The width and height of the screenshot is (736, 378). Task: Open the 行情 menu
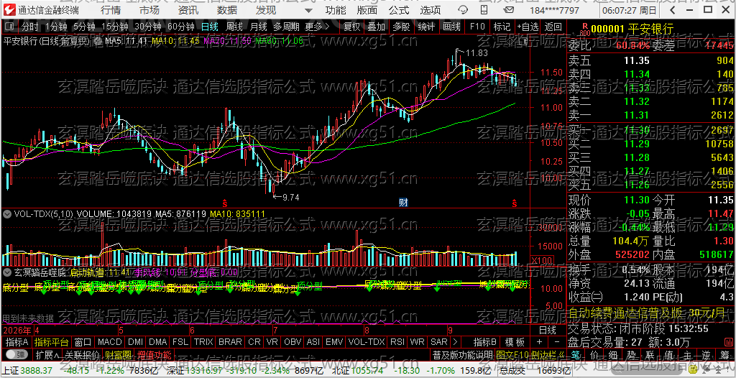pyautogui.click(x=111, y=10)
